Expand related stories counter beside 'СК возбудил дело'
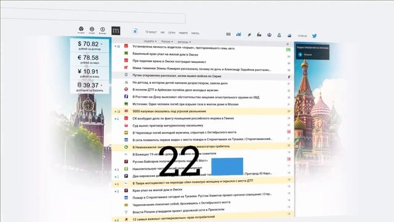The image size is (394, 222). (x=117, y=118)
